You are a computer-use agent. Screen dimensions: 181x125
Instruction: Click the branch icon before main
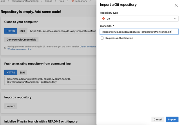click(x=18, y=121)
